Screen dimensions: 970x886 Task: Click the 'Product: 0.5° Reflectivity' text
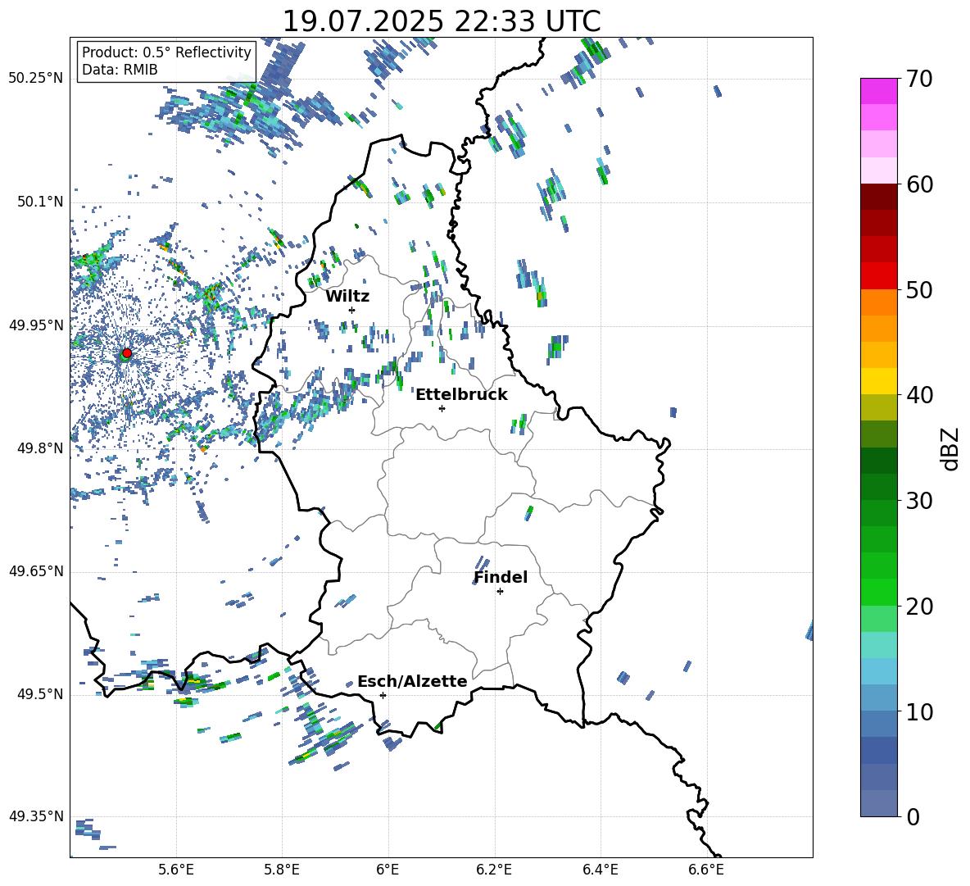(x=166, y=52)
